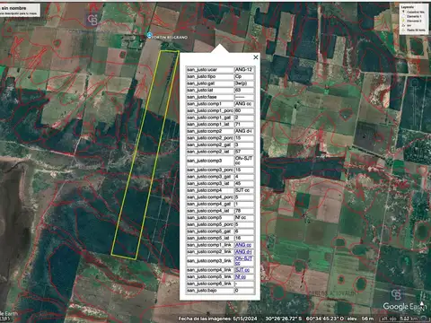The image size is (431, 323).
Task: Click the eye altitude reading in the status bar
Action: click(399, 319)
